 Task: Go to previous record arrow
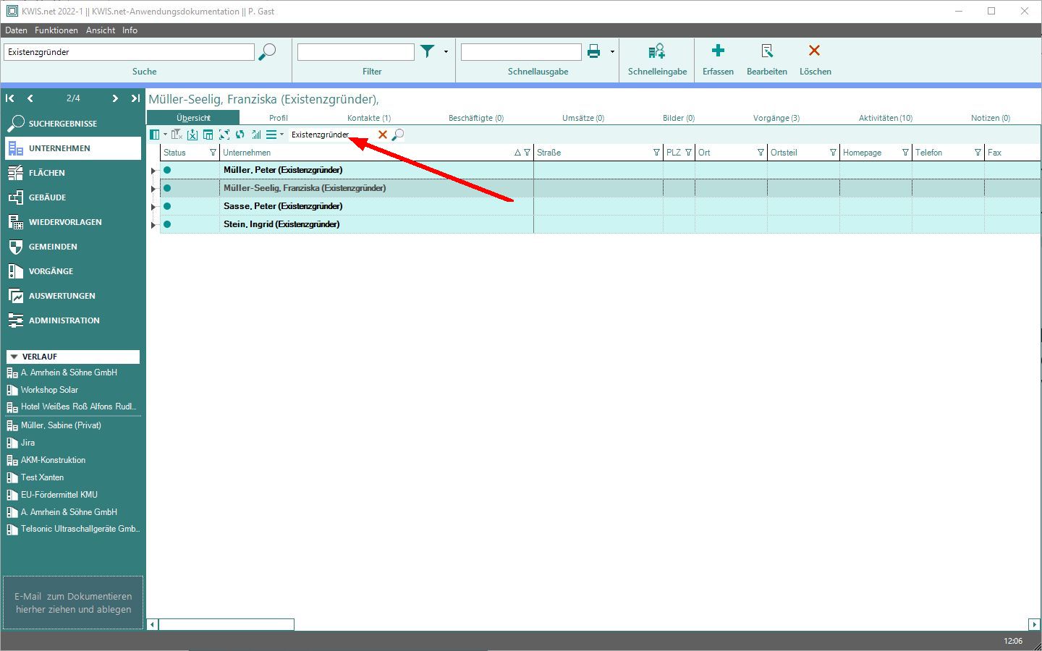[30, 98]
